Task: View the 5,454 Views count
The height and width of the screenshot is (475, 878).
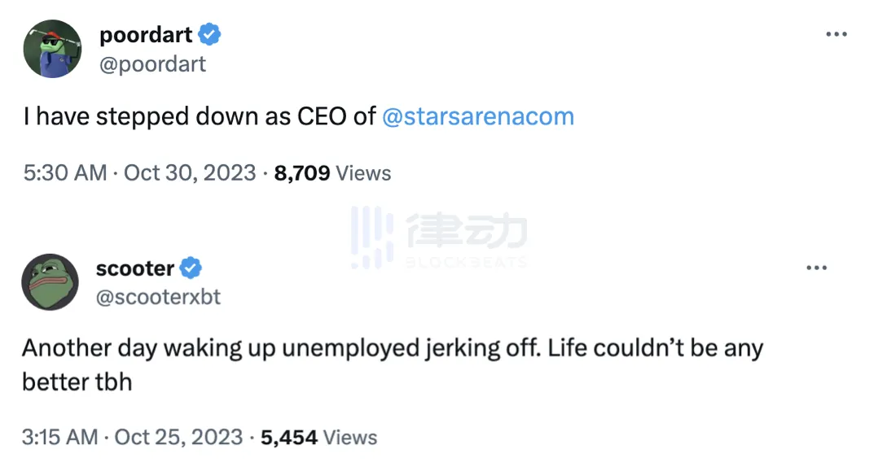Action: tap(318, 437)
